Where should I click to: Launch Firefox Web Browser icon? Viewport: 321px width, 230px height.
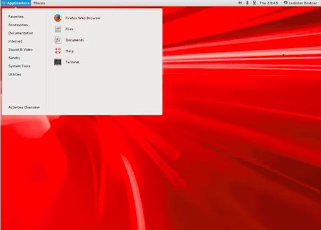tap(58, 18)
